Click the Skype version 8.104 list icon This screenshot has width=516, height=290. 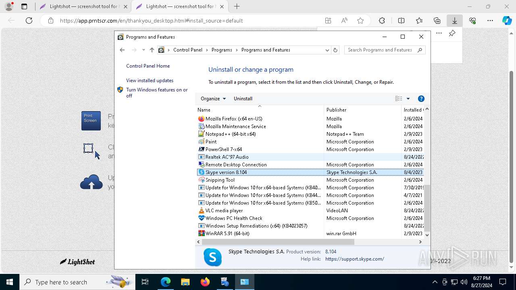(202, 172)
